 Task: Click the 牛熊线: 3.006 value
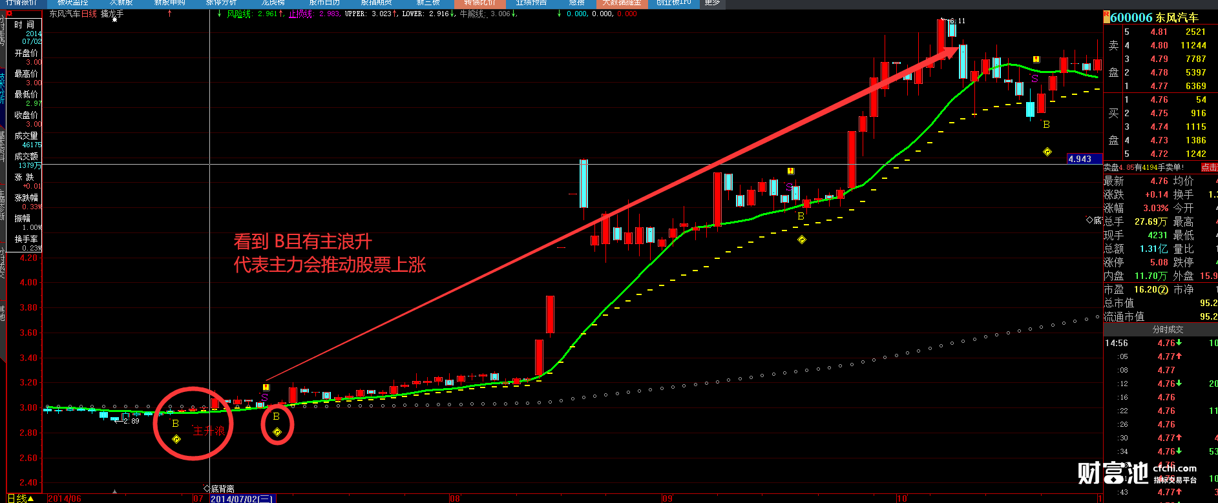(485, 14)
